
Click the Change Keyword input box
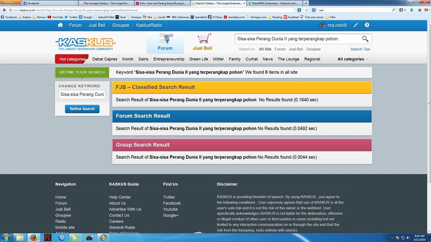[x=82, y=94]
